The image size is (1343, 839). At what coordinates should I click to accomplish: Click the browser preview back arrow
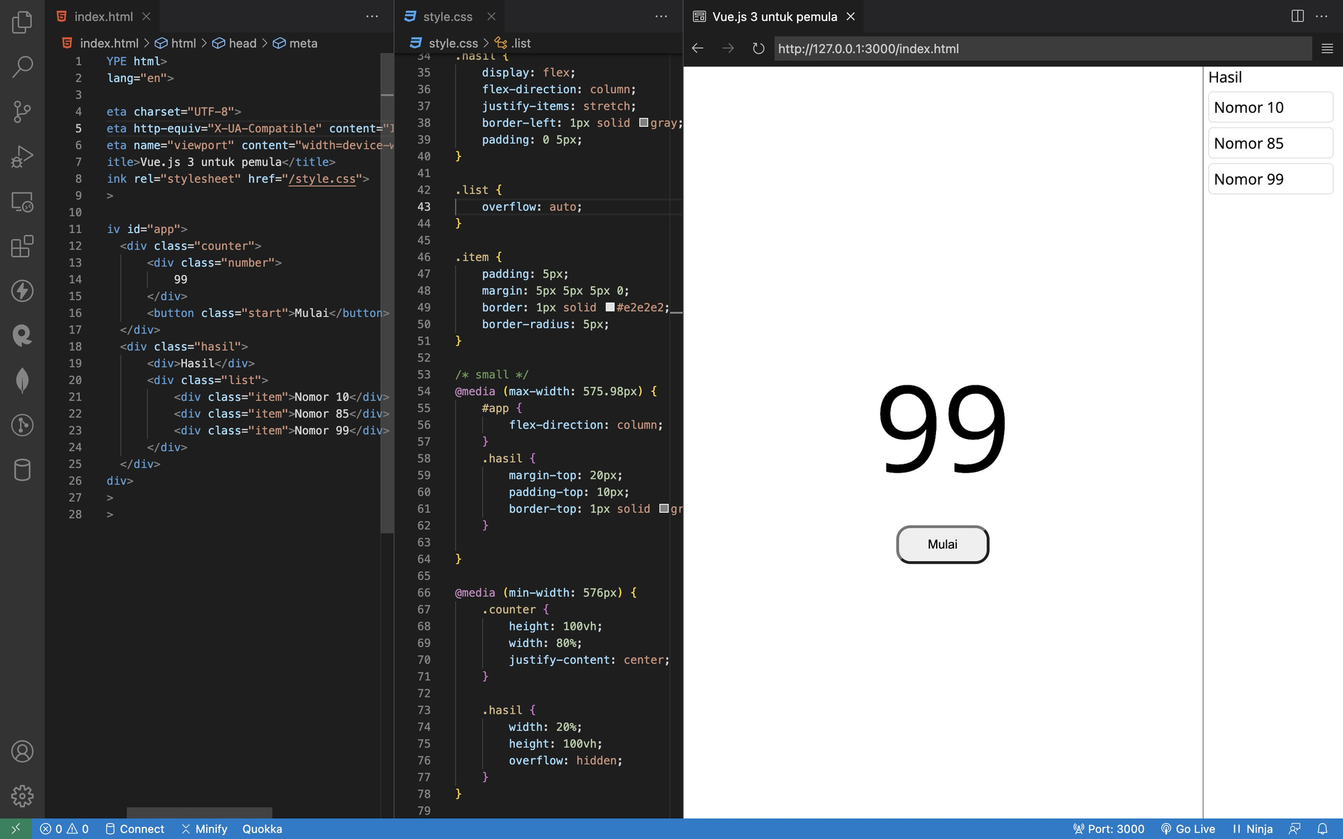tap(698, 48)
